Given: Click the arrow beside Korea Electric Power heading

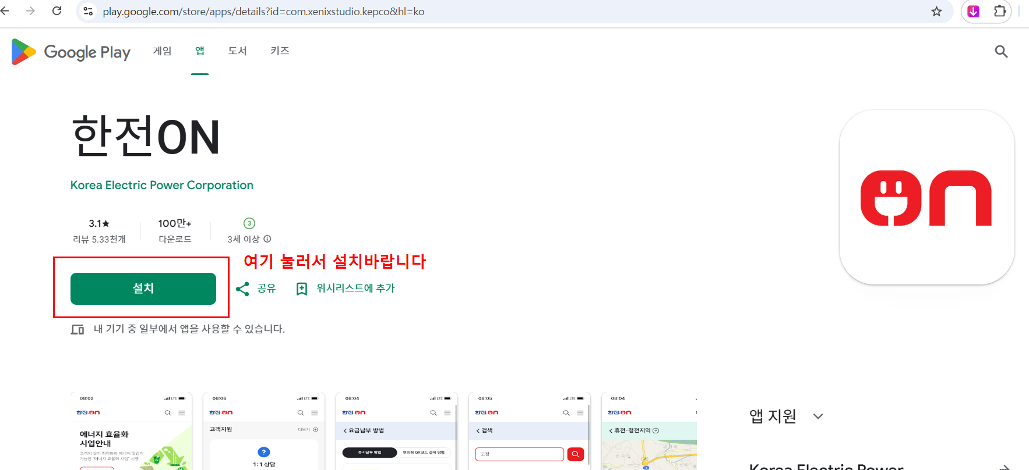Looking at the screenshot, I should pos(1004,467).
